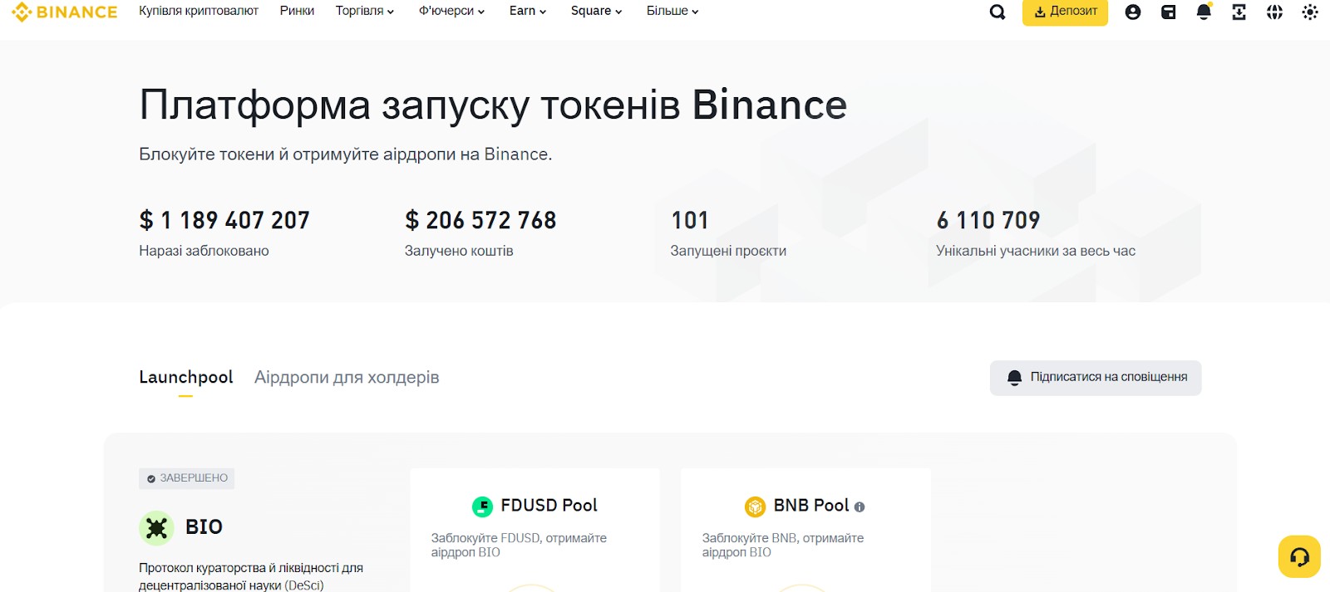Image resolution: width=1330 pixels, height=592 pixels.
Task: Click the Запущені проєкти label
Action: [728, 251]
